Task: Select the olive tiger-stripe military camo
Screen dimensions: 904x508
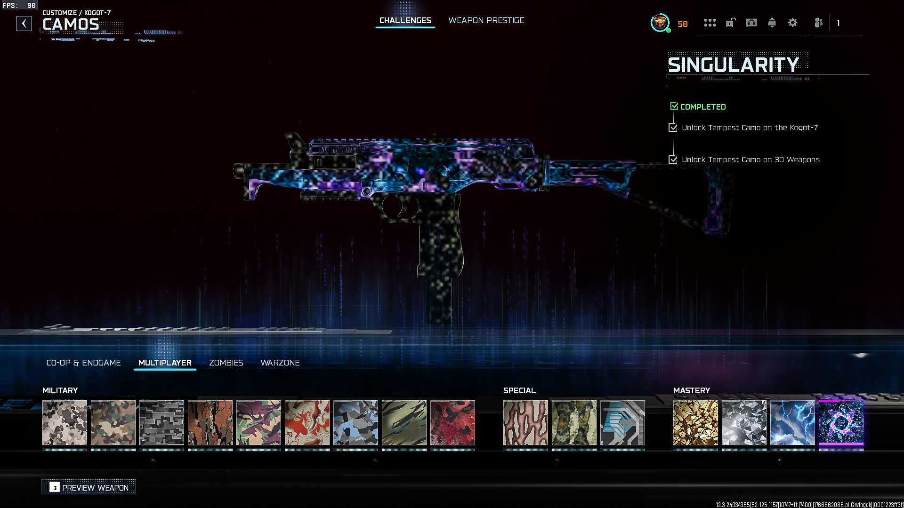Action: pyautogui.click(x=404, y=423)
